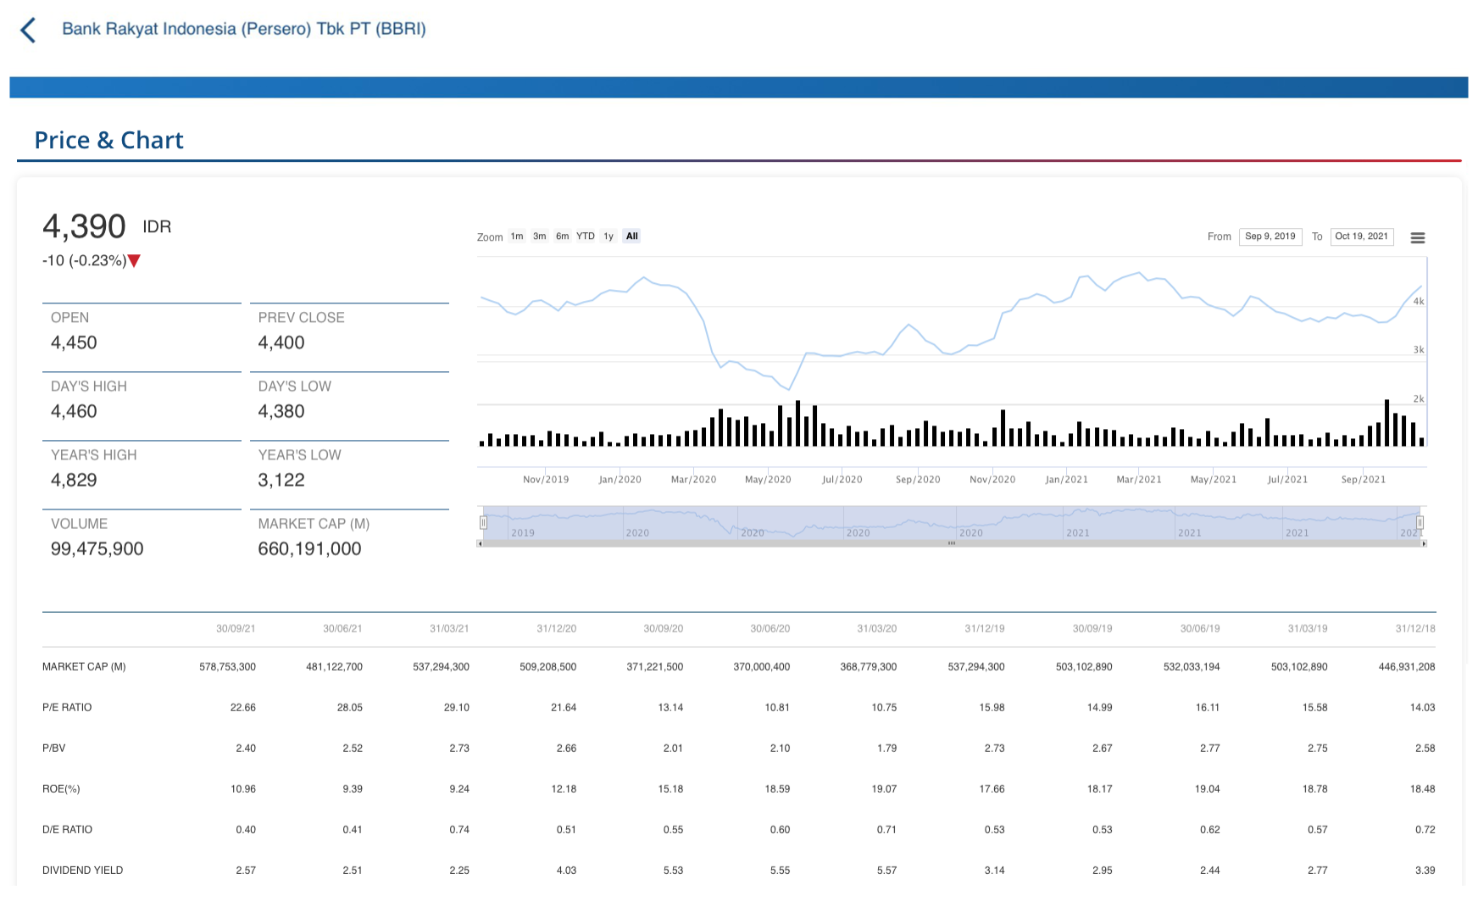The height and width of the screenshot is (907, 1478).
Task: Click the Sep/2021 x-axis label
Action: tap(1363, 480)
